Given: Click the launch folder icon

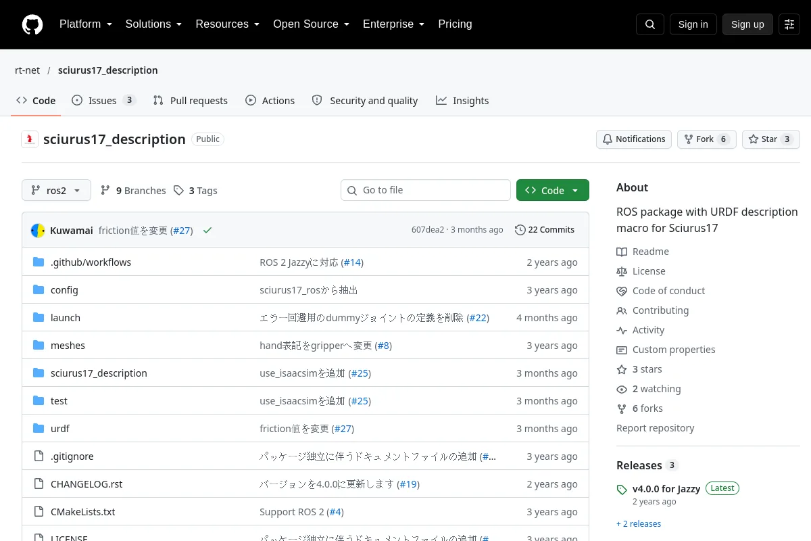Looking at the screenshot, I should 39,318.
